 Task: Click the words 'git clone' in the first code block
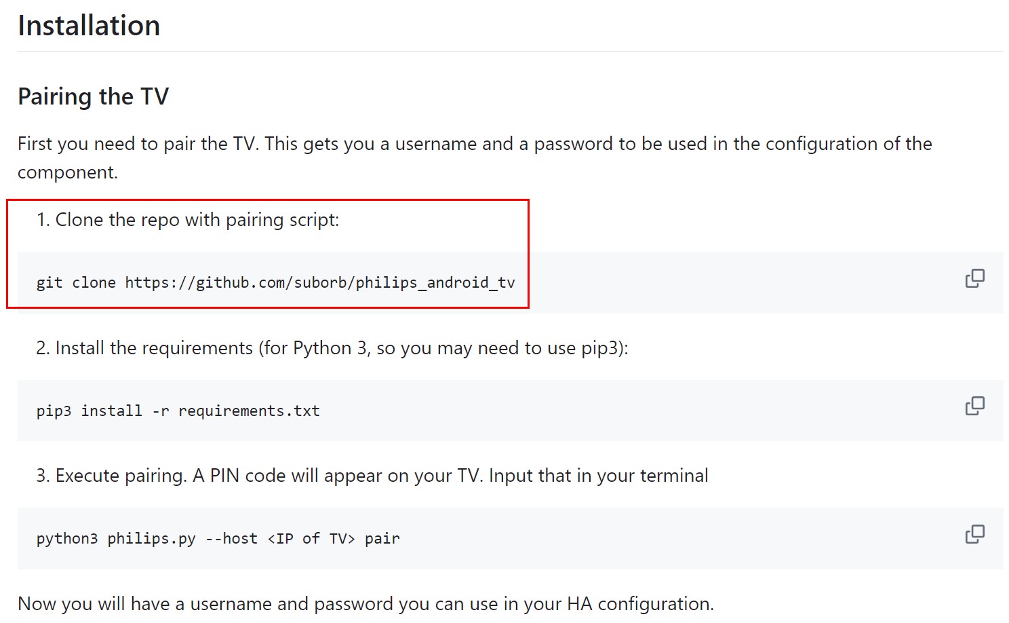76,282
